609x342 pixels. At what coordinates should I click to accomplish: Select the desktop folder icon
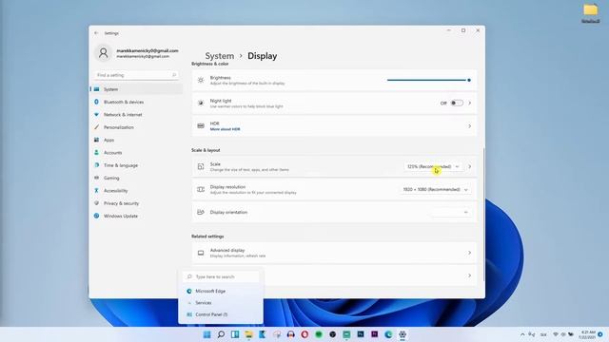click(x=590, y=12)
